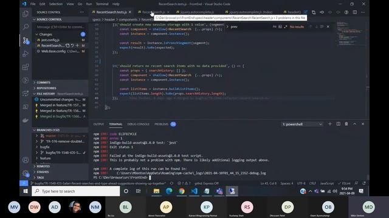Open editor toolbar more actions ellipsis
Image resolution: width=389 pixels, height=218 pixels.
click(x=363, y=12)
